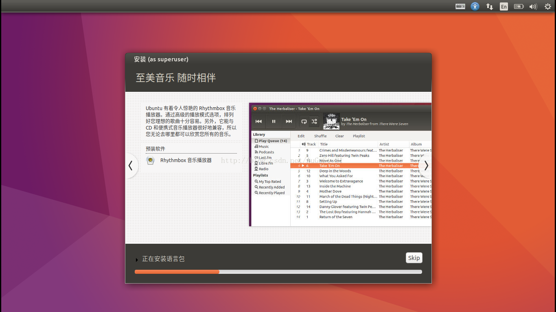Click the 预装软件 section label
Screen dimensions: 556x312
click(155, 149)
